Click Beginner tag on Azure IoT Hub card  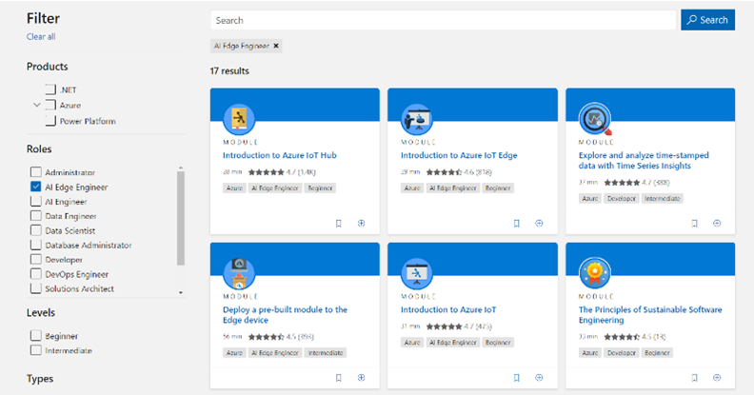320,188
